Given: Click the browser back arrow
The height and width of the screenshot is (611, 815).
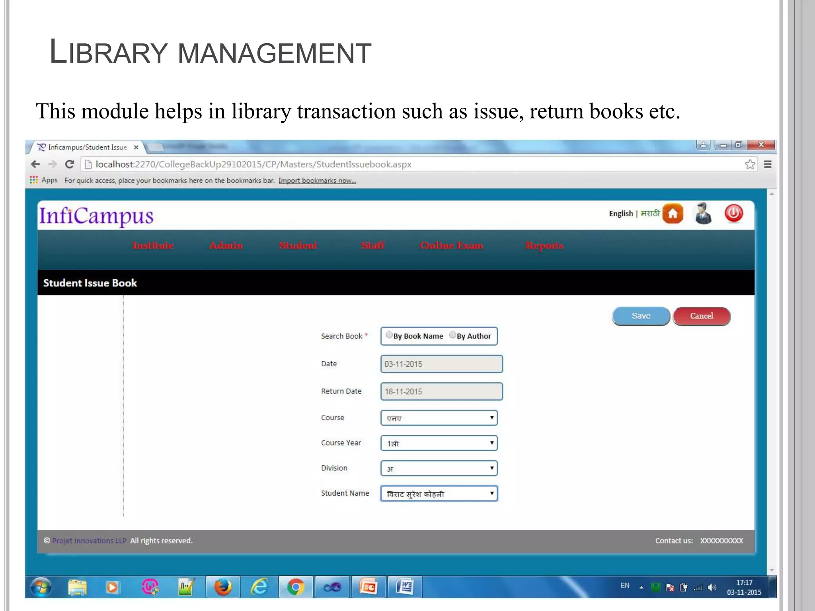Looking at the screenshot, I should tap(35, 164).
